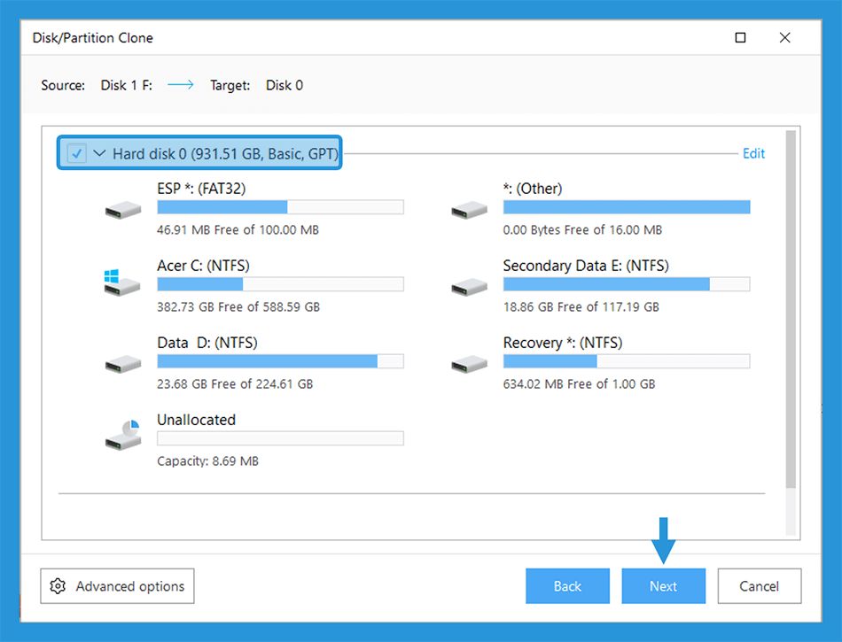This screenshot has height=642, width=842.
Task: Uncheck the Hard disk 0 checkbox
Action: (77, 153)
